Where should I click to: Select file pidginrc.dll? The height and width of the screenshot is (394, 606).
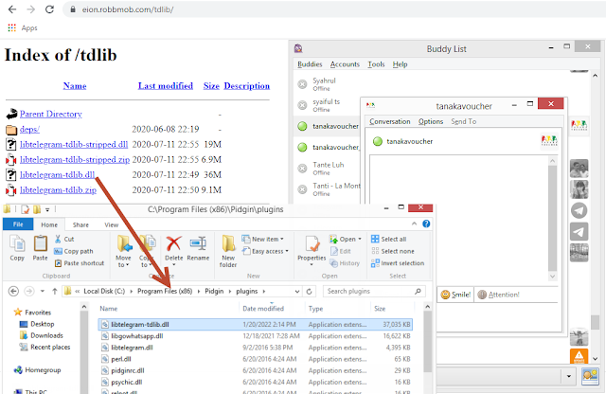(x=255, y=370)
